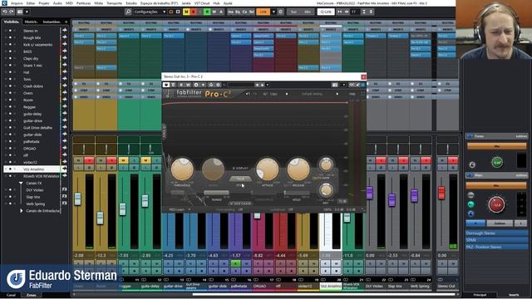Toggle the Q-Link button
Viewport: 532px width, 299px height.
pyautogui.click(x=326, y=12)
